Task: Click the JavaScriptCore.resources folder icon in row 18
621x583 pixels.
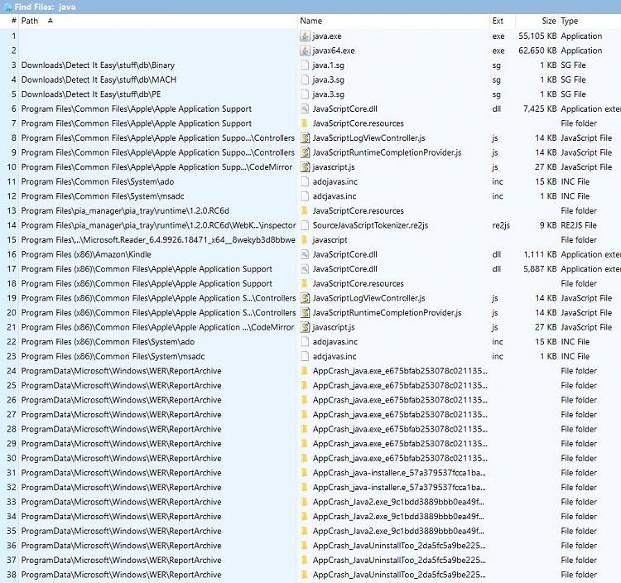Action: (305, 283)
